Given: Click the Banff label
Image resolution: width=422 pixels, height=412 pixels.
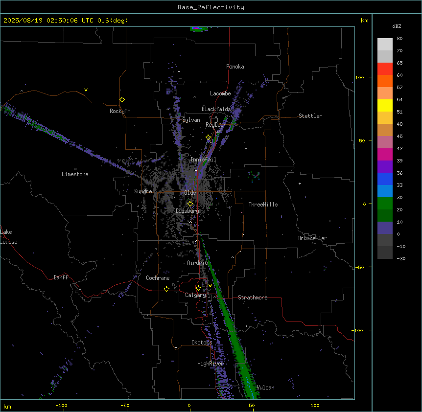Looking at the screenshot, I should pos(61,277).
